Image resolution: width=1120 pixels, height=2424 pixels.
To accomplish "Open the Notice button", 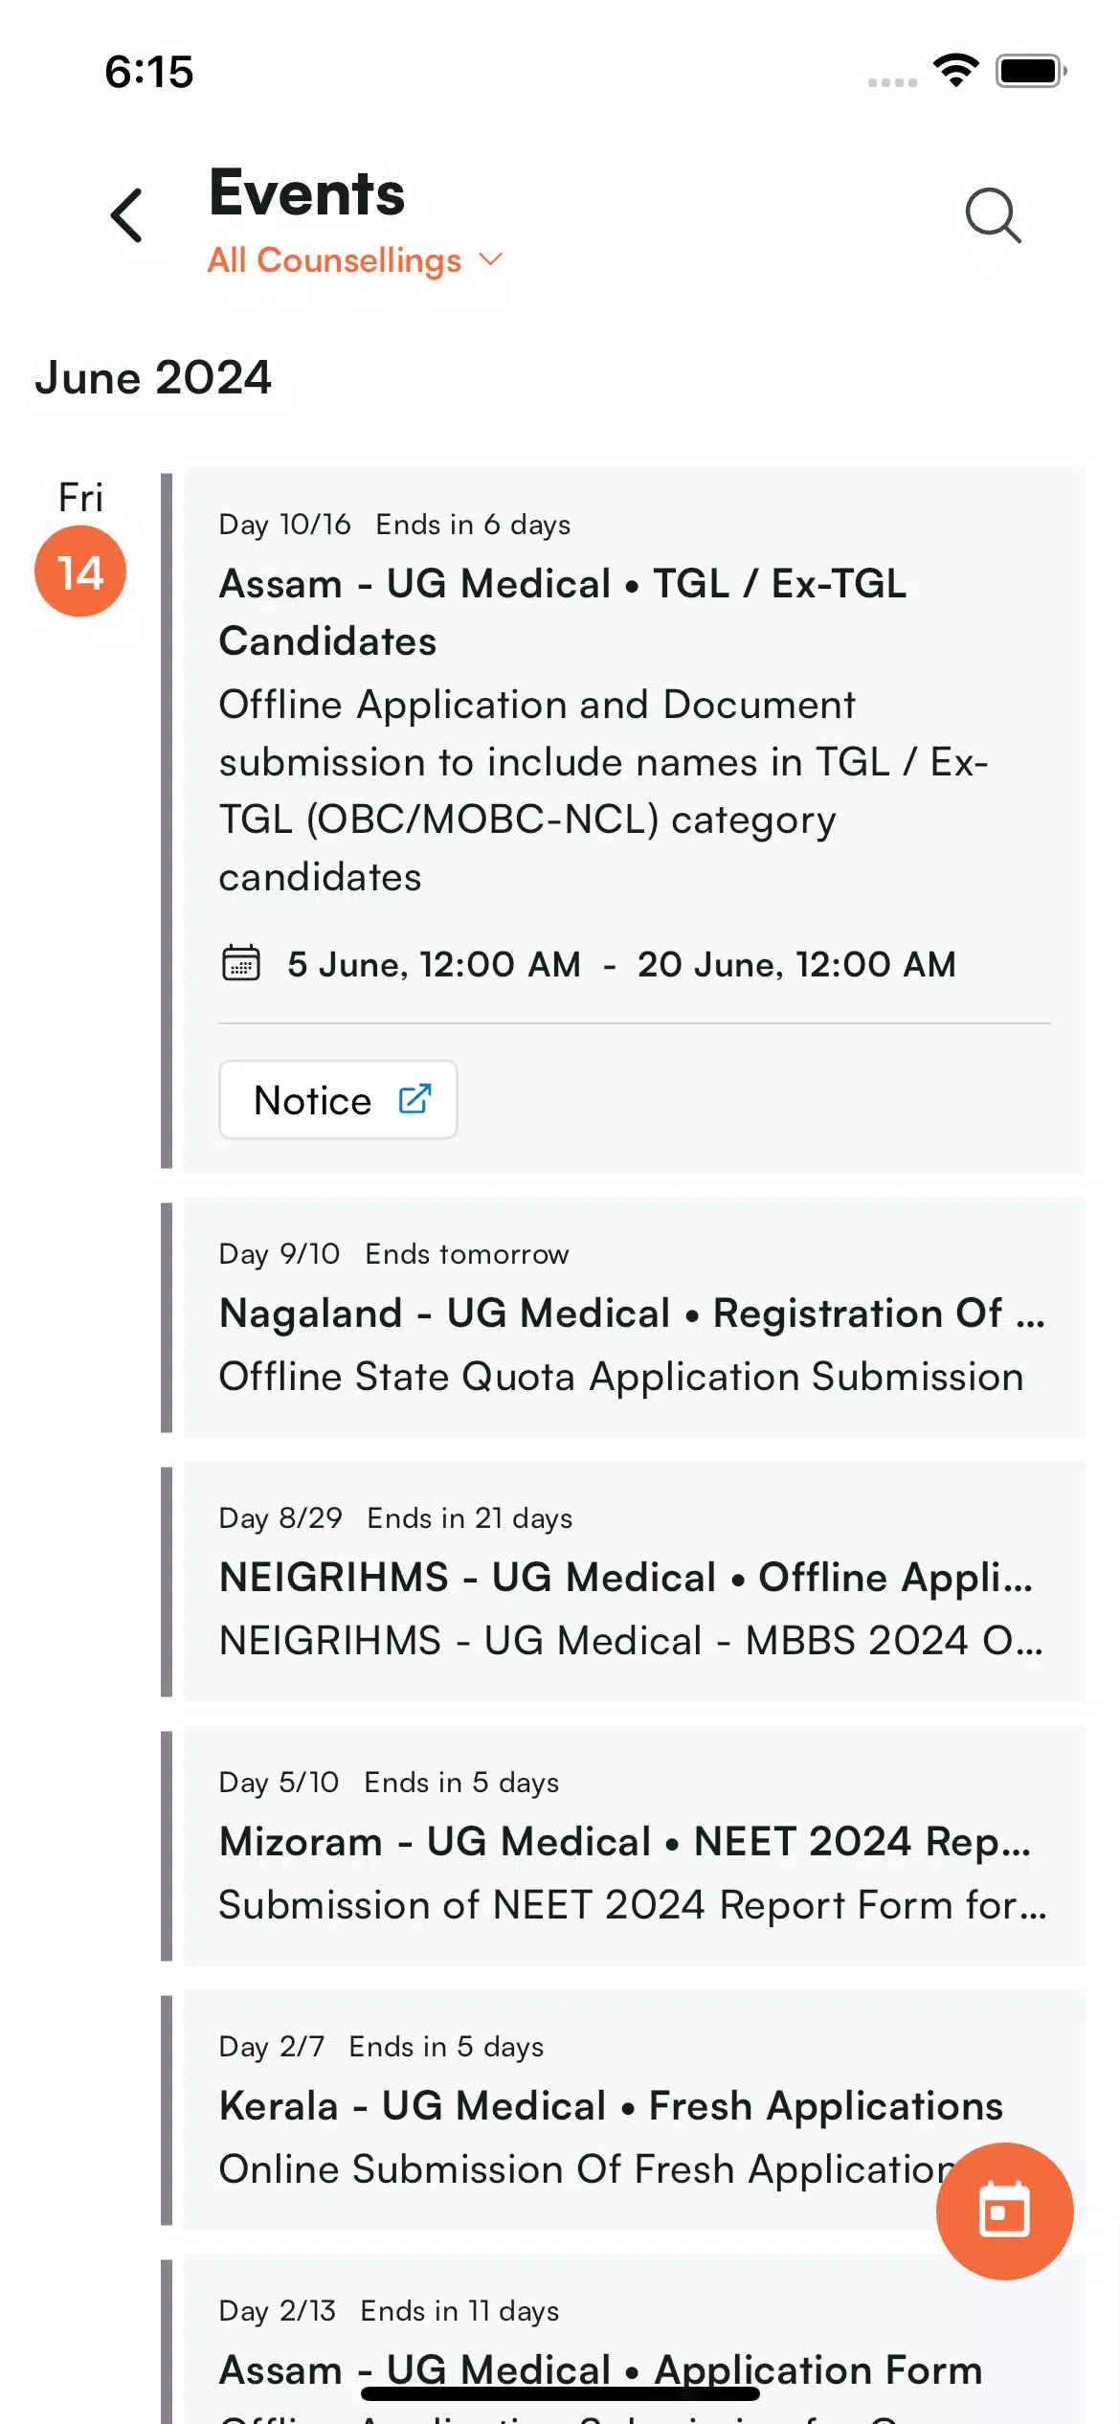I will (338, 1100).
